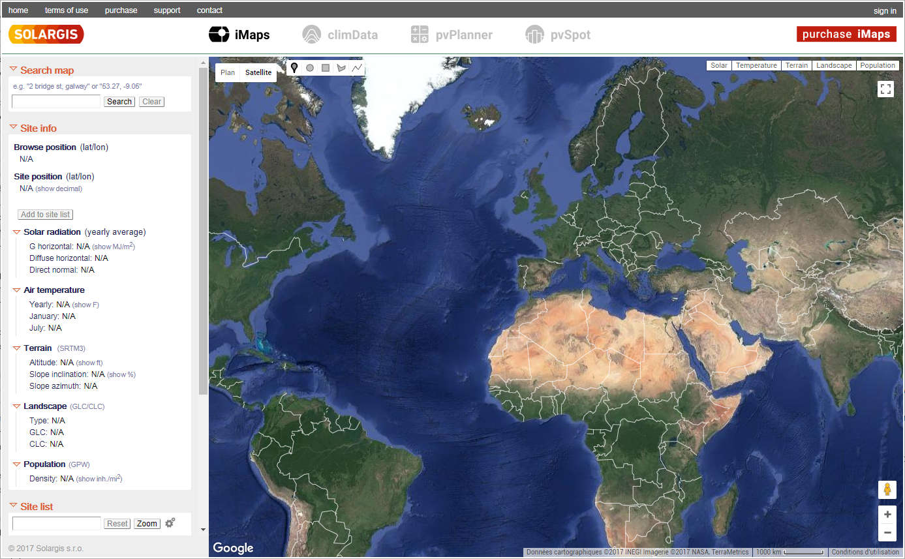This screenshot has width=905, height=559.
Task: Click show F temperature link
Action: tap(85, 305)
